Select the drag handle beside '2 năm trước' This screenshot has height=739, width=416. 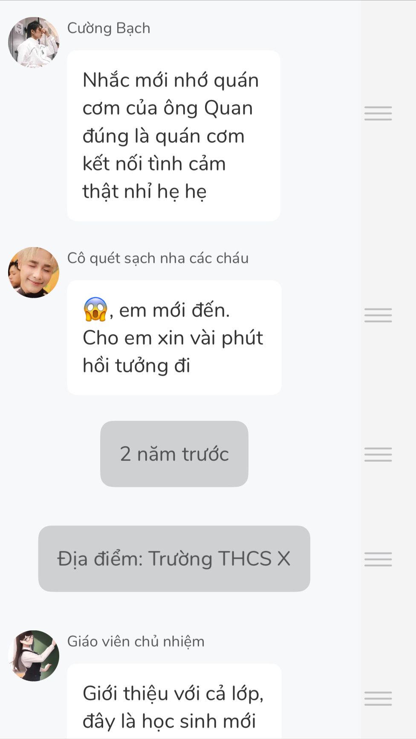378,454
